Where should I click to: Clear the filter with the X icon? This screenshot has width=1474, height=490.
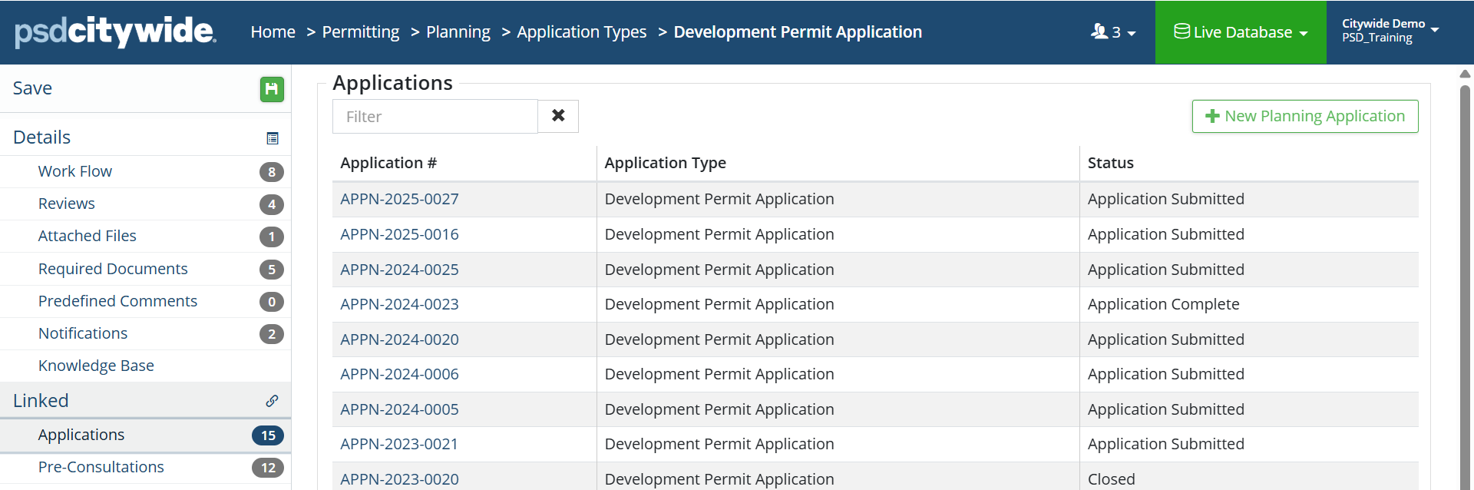[558, 116]
